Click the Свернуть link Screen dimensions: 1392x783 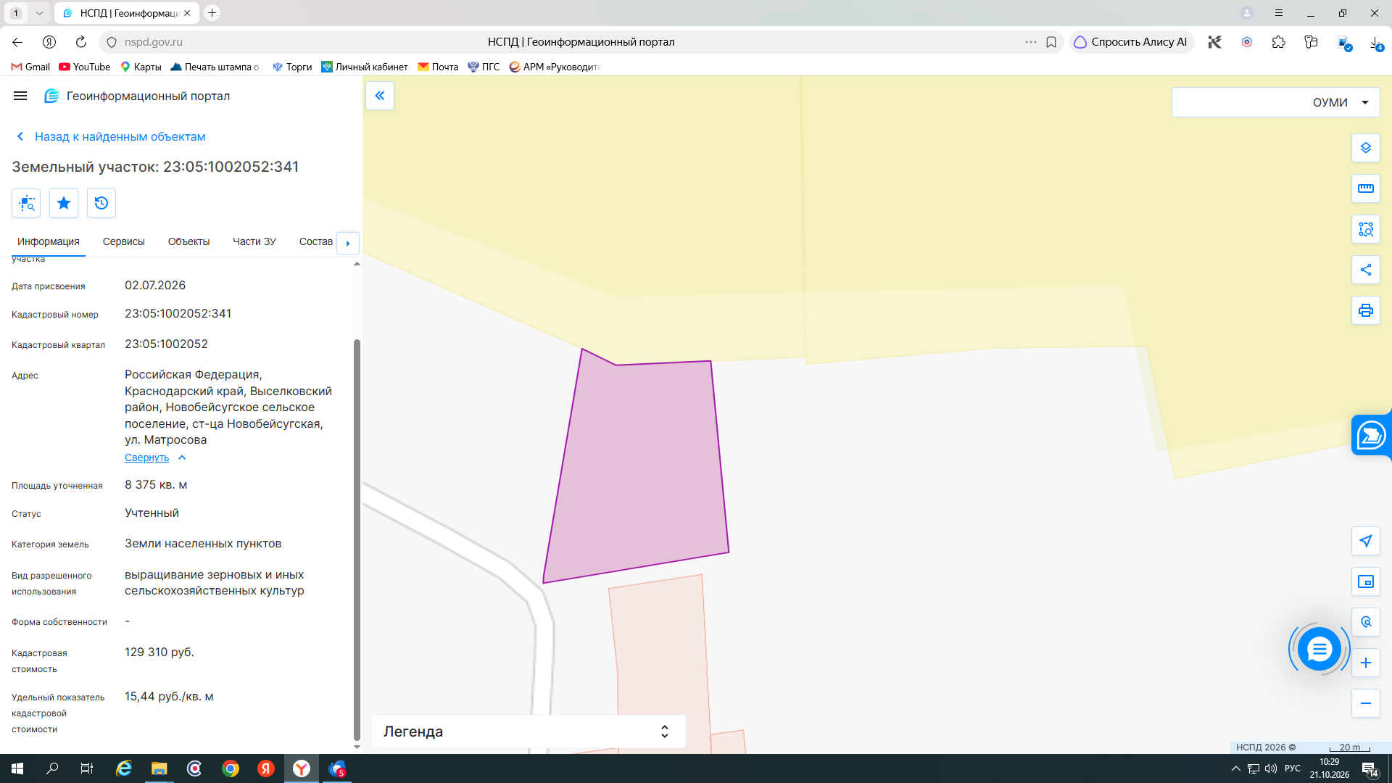coord(146,457)
